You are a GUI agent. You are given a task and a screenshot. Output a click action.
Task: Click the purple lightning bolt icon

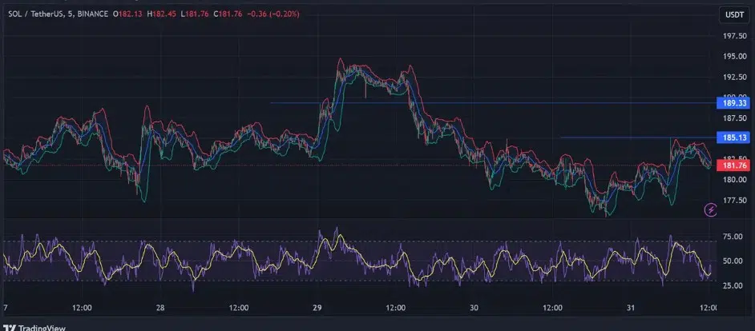(x=710, y=210)
